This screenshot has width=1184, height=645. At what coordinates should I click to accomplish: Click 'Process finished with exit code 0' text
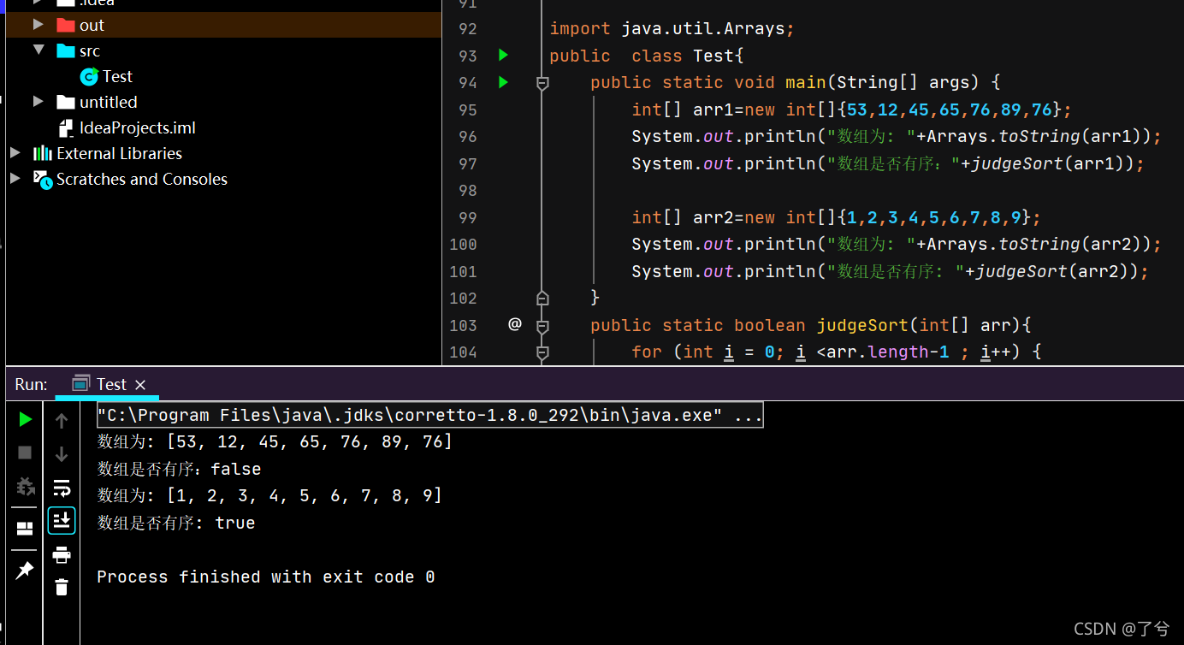[x=266, y=577]
